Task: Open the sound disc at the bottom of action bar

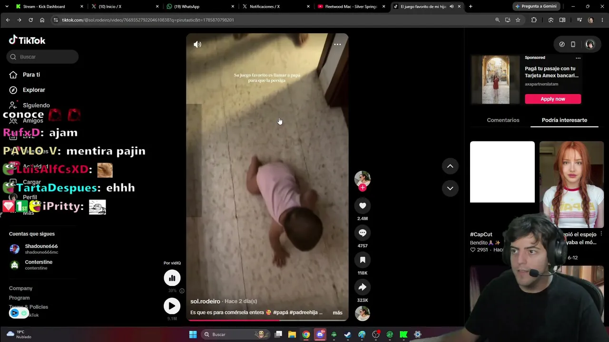Action: coord(363,313)
